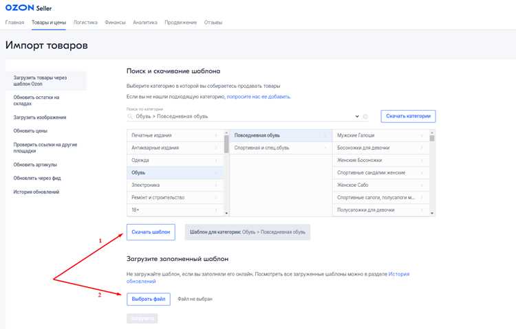The image size is (516, 329).
Task: Clear the category search with the round icon
Action: 365,116
